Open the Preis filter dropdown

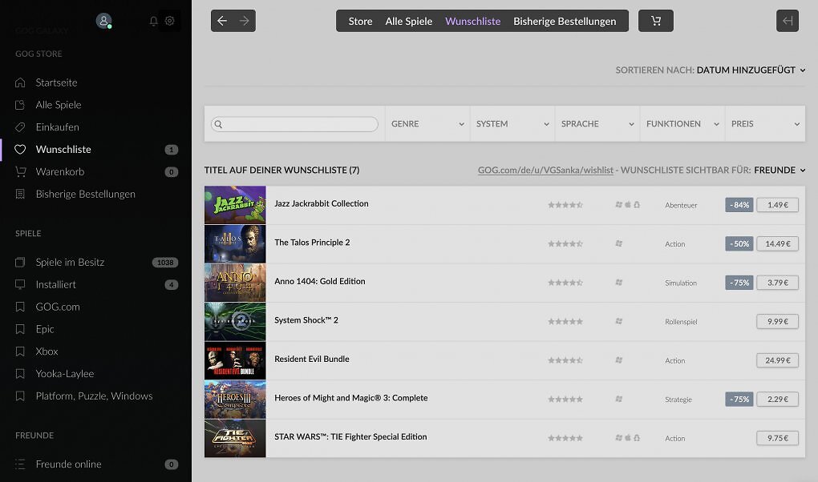765,124
